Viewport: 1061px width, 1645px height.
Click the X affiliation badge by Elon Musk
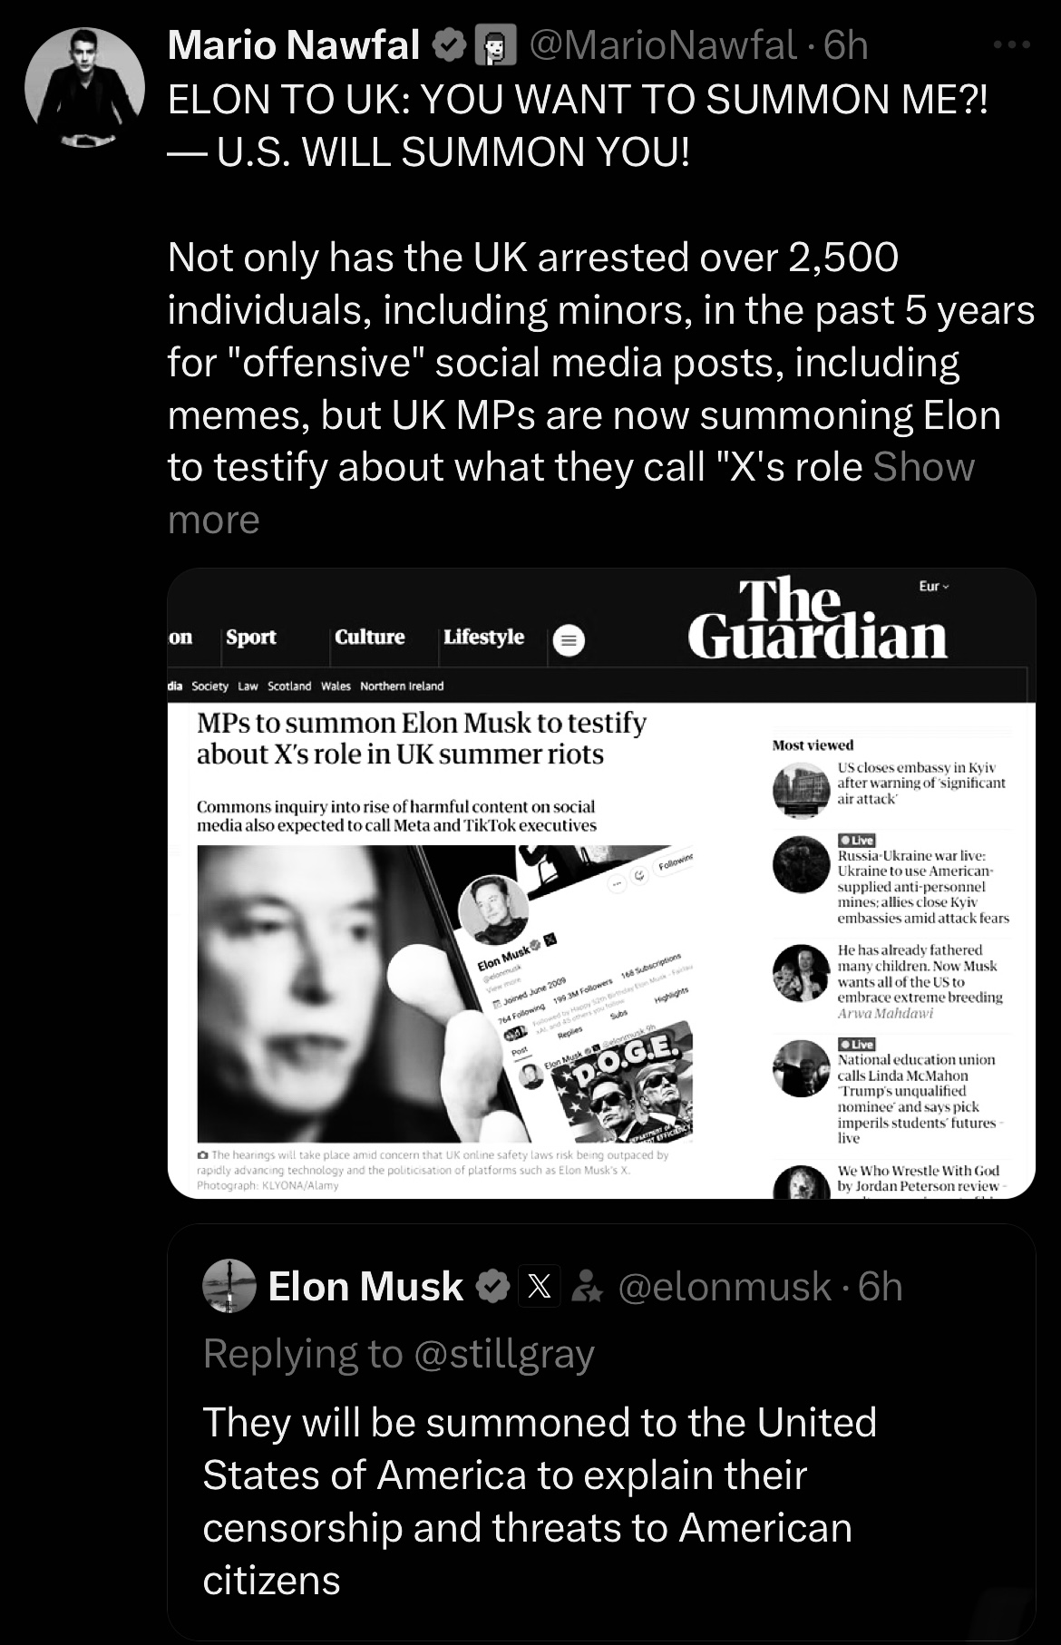click(540, 1286)
